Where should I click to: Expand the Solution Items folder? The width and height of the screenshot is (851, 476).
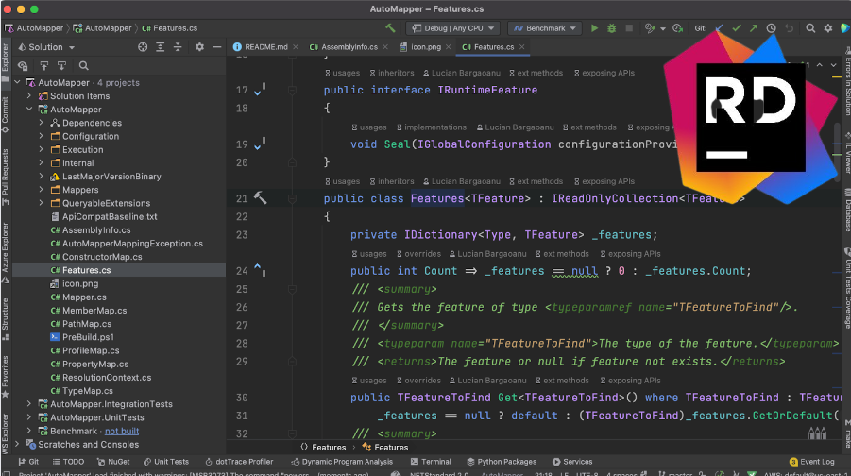[29, 96]
